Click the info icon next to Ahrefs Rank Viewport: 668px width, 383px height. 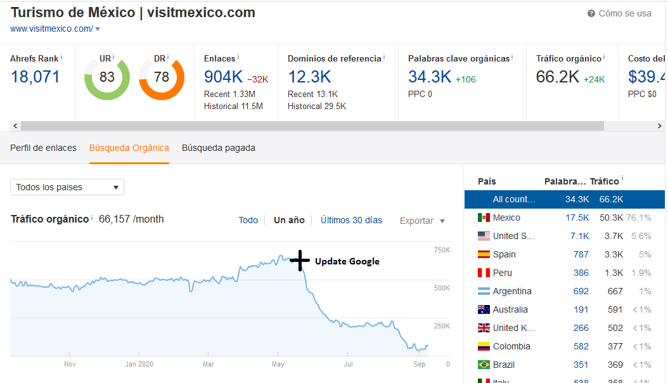click(61, 58)
